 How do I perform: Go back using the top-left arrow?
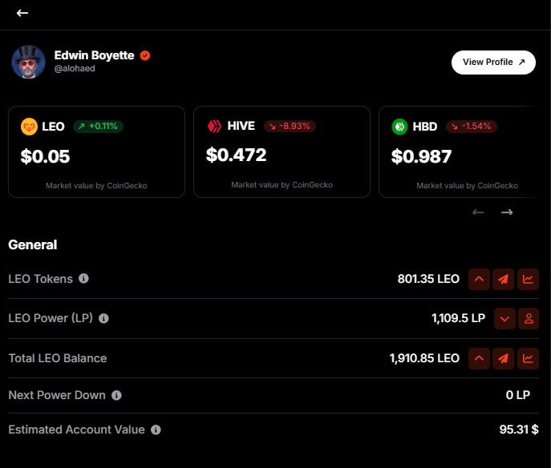tap(22, 13)
